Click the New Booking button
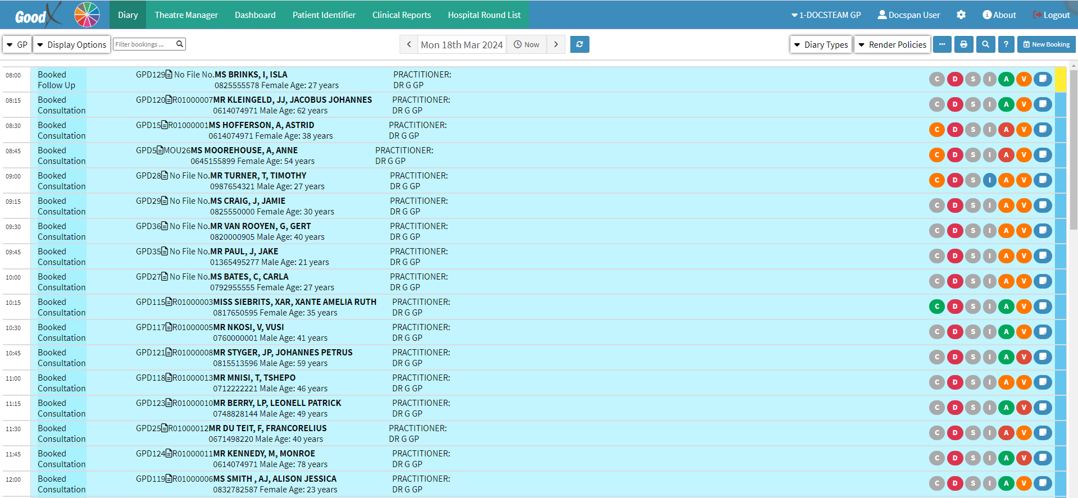Viewport: 1078px width, 498px height. [x=1046, y=44]
